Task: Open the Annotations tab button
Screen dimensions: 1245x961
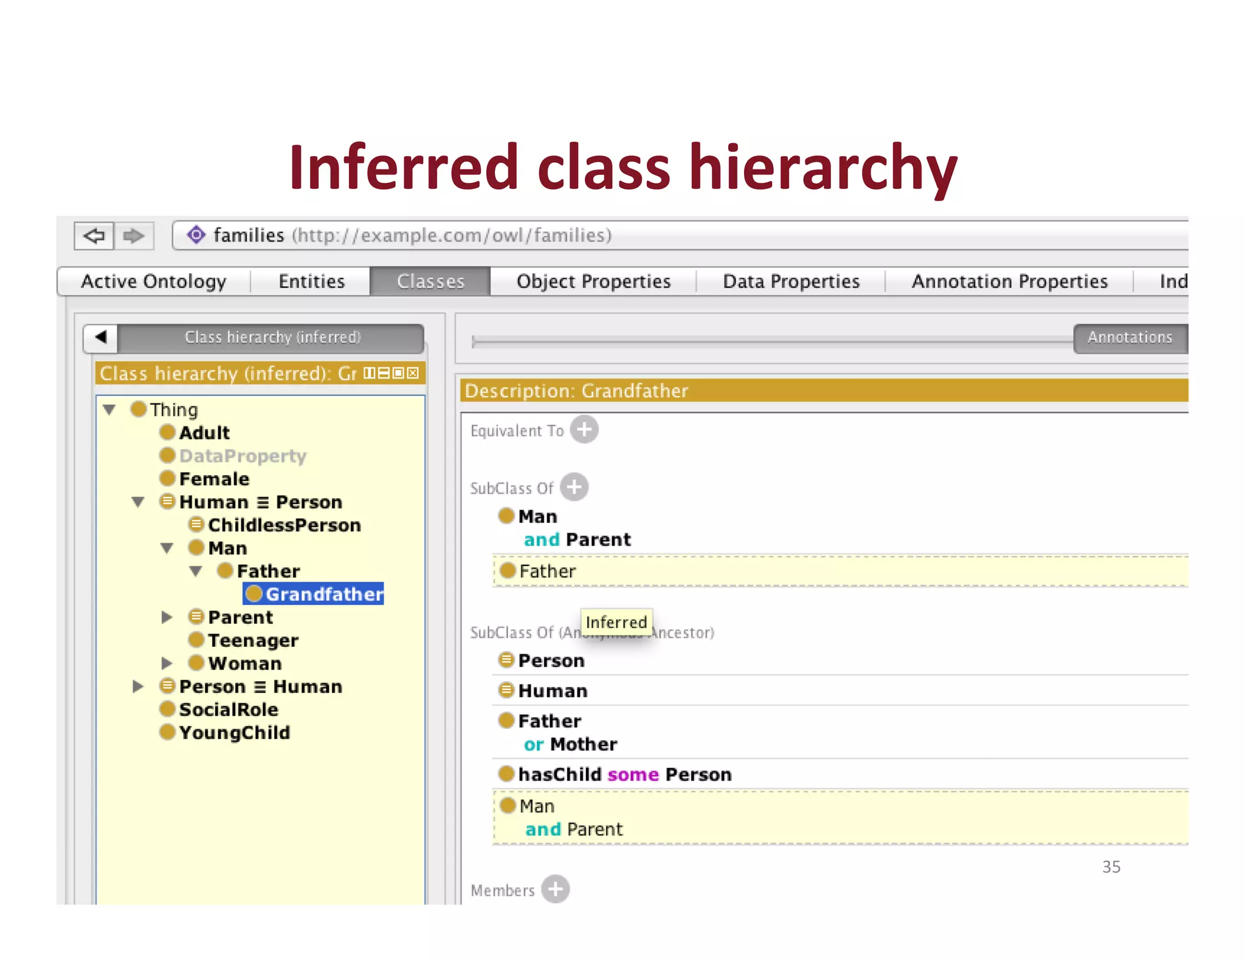Action: pyautogui.click(x=1130, y=338)
